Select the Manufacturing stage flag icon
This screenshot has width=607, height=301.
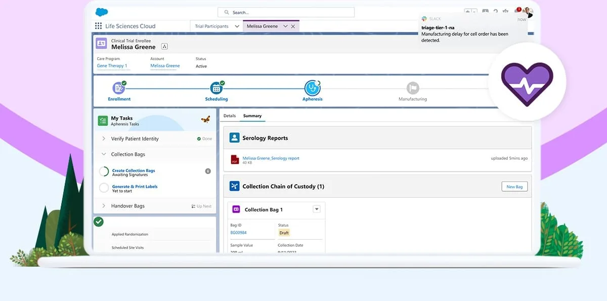point(413,88)
